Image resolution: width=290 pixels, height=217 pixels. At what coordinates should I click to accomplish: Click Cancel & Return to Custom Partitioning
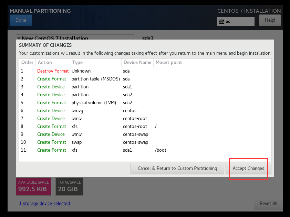pyautogui.click(x=177, y=169)
